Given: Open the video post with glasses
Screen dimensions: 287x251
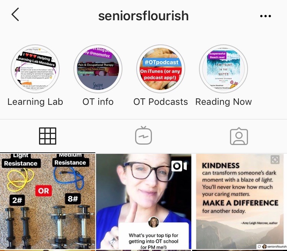Looking at the screenshot, I should click(143, 201).
